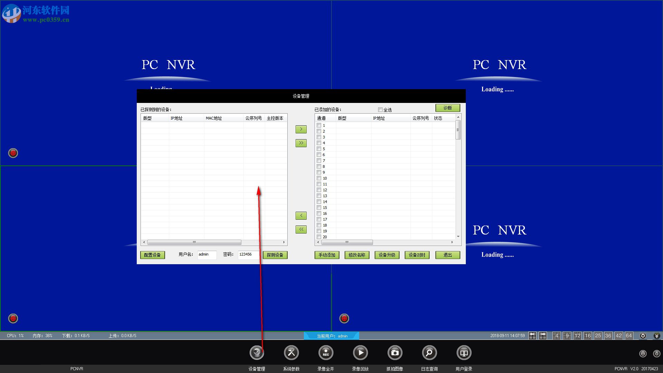This screenshot has height=373, width=663.
Task: Check channel 20 checkbox
Action: pos(319,237)
